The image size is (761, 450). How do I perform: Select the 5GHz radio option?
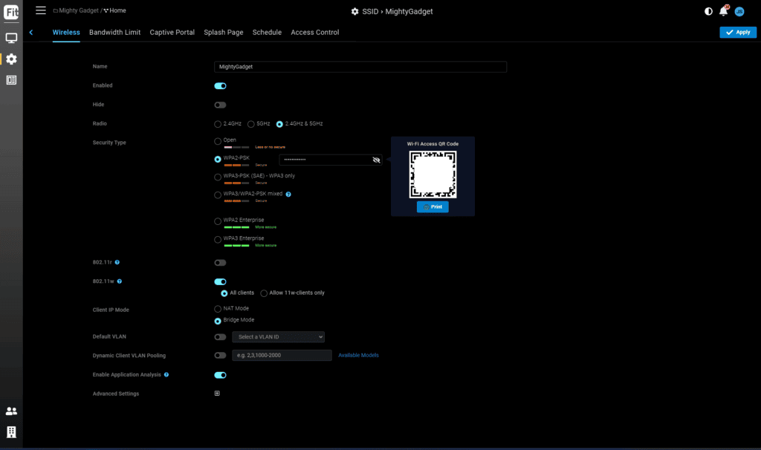(x=251, y=124)
